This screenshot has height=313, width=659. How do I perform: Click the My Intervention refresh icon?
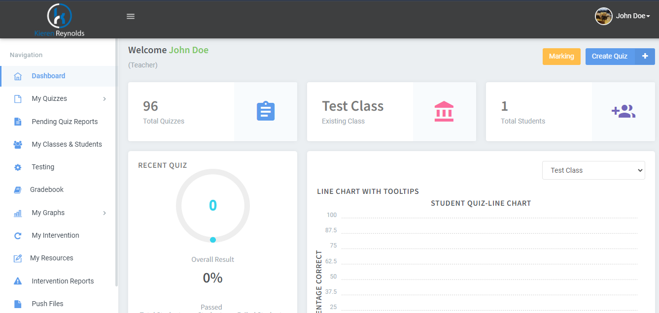click(x=18, y=236)
